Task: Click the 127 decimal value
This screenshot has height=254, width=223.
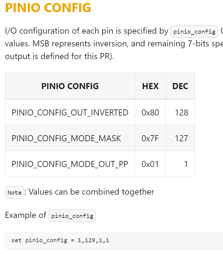Action: [181, 138]
